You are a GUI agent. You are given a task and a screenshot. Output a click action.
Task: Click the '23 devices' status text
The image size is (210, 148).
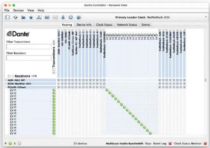tap(80, 143)
